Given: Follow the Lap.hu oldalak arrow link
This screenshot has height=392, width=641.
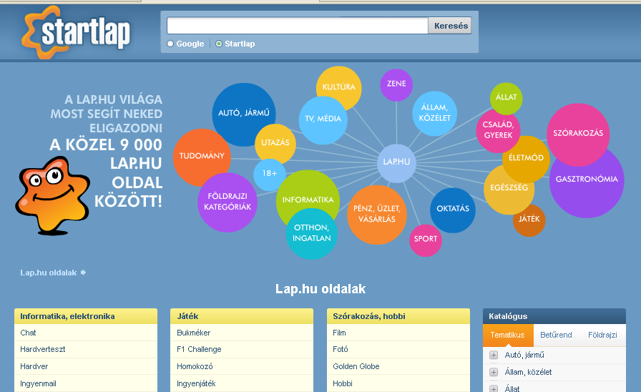Looking at the screenshot, I should coord(53,273).
